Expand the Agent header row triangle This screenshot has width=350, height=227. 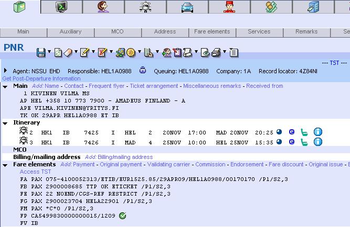coord(5,71)
